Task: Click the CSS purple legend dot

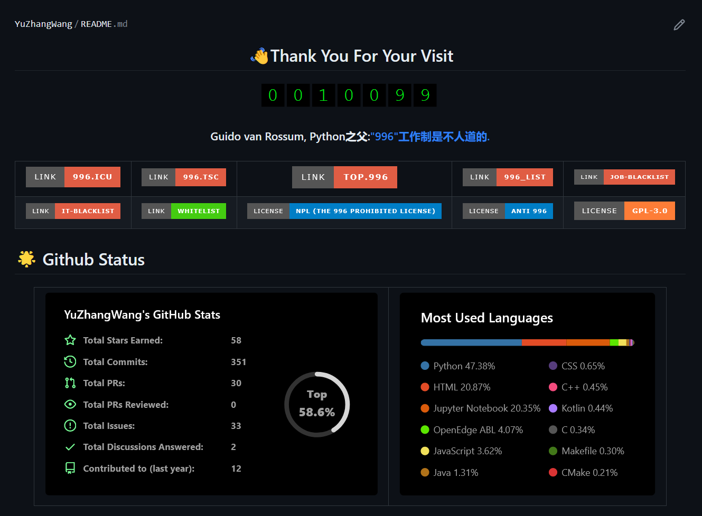Action: click(x=553, y=366)
